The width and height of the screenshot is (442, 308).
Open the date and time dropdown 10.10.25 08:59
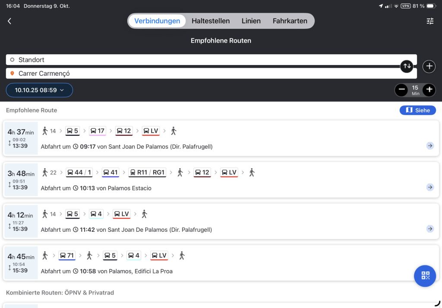click(39, 90)
